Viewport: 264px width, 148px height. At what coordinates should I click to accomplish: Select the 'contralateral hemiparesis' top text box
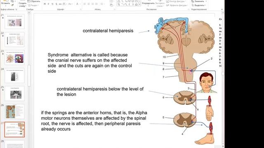click(x=108, y=31)
